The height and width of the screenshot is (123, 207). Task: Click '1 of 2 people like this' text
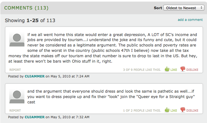click(x=142, y=111)
